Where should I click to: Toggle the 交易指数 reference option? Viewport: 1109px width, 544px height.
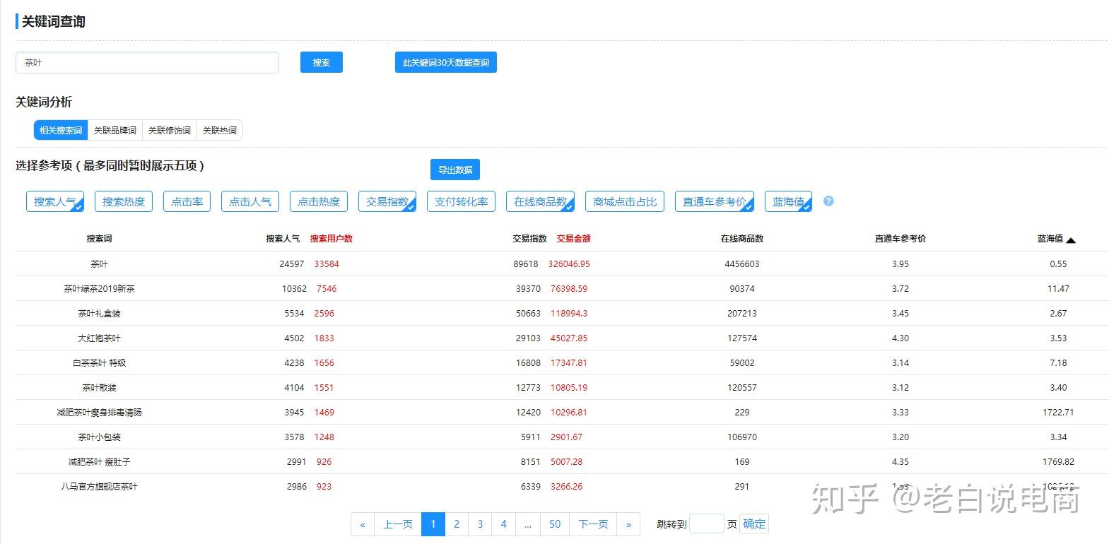(x=387, y=201)
